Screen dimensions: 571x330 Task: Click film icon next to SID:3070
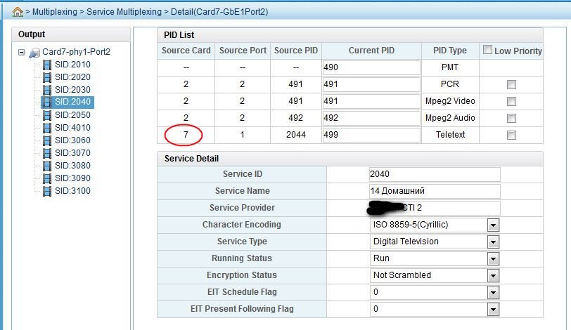click(47, 153)
